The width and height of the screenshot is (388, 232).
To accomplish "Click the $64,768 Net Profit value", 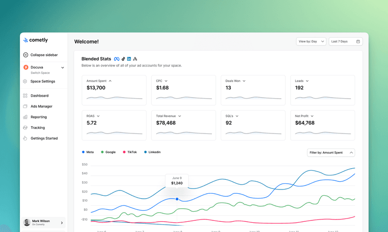I will point(305,123).
